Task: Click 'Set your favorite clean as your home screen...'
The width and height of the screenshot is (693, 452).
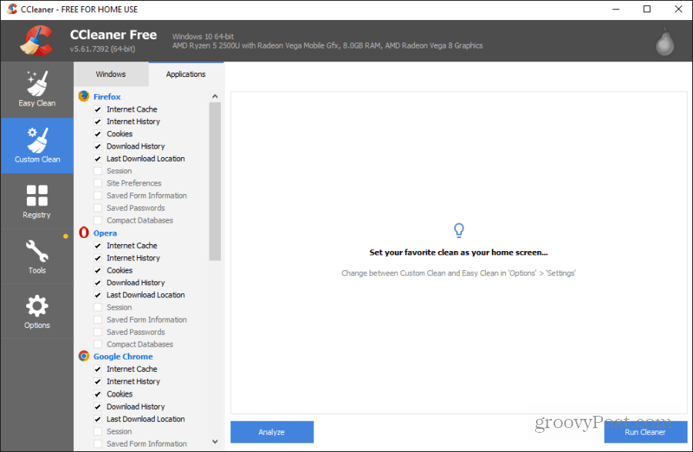Action: coord(459,253)
